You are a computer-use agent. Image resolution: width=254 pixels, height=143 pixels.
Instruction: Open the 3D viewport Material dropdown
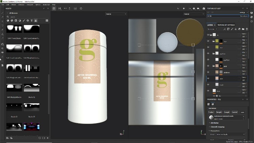tap(115, 14)
